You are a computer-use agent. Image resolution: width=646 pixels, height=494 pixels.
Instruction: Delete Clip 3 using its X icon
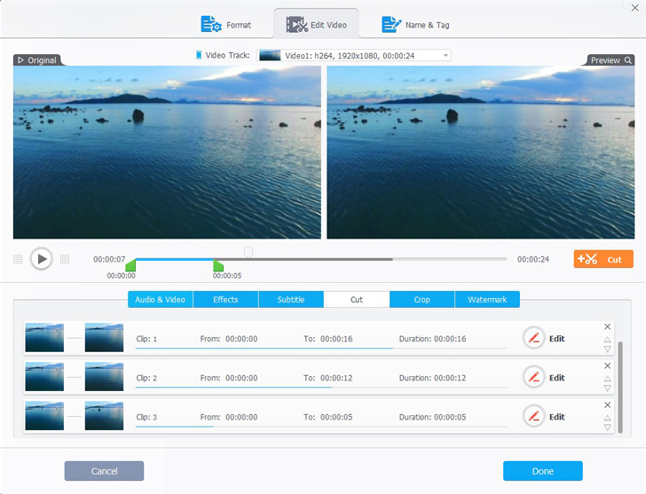click(x=608, y=405)
